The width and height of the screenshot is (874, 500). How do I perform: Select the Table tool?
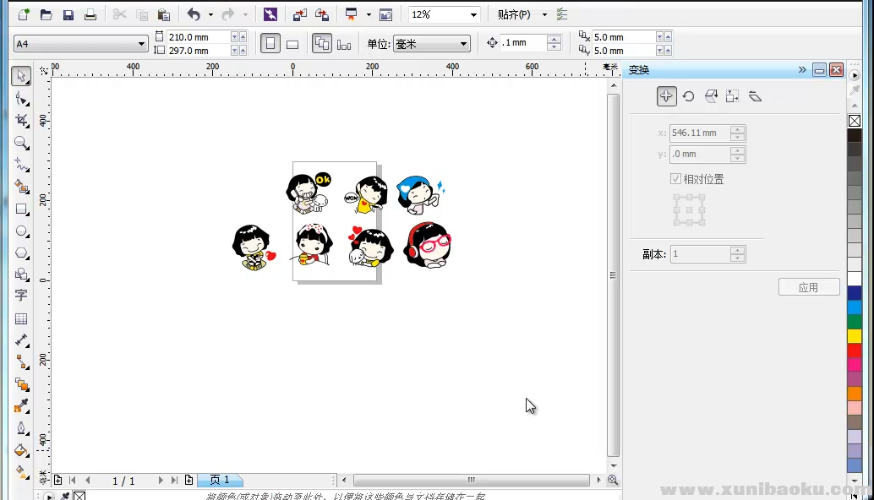pyautogui.click(x=21, y=318)
